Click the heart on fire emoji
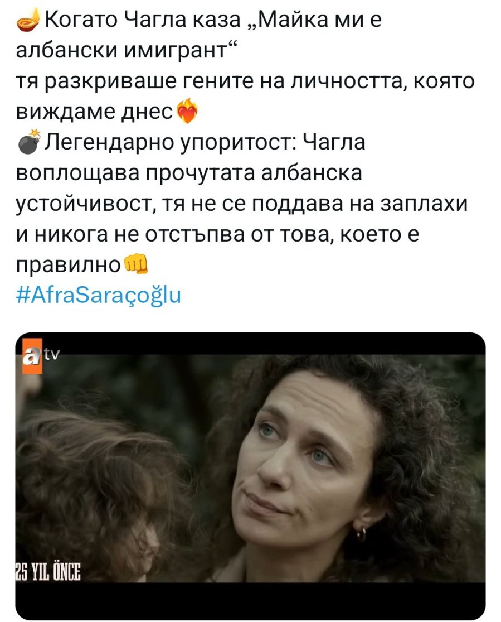This screenshot has height=622, width=501. 186,112
